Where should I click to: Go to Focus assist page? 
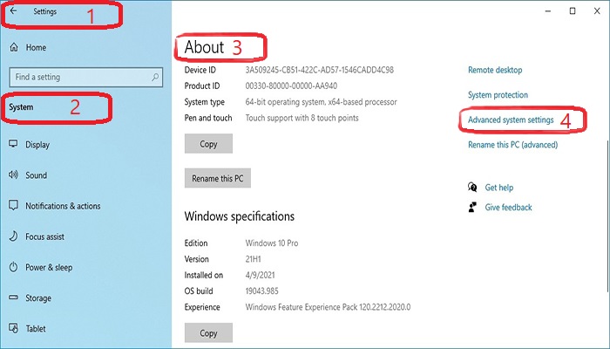coord(44,236)
